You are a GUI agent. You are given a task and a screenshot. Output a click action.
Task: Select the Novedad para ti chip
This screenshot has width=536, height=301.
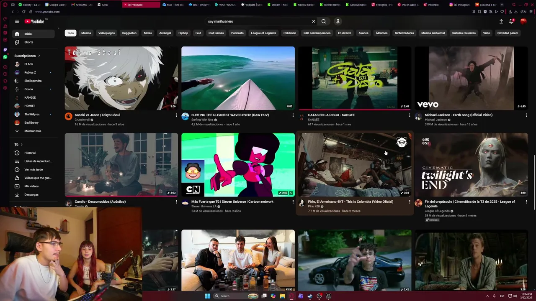pos(508,33)
